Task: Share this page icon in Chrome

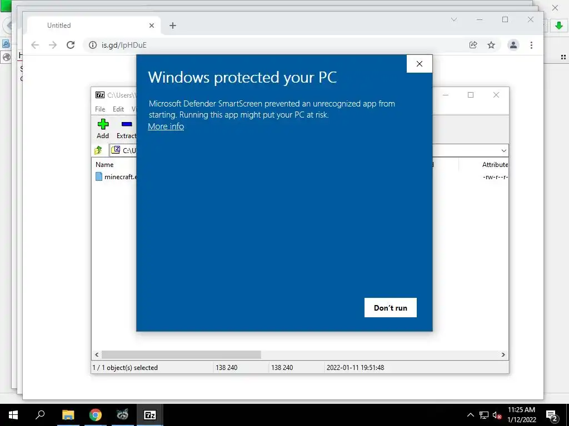Action: 473,45
